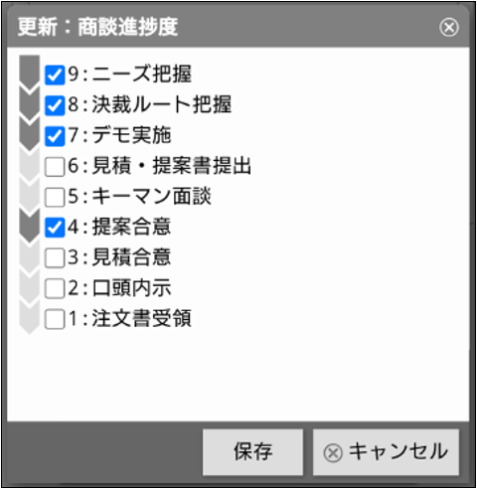Click the 3:見積合意 label text
The width and height of the screenshot is (477, 489).
119,257
